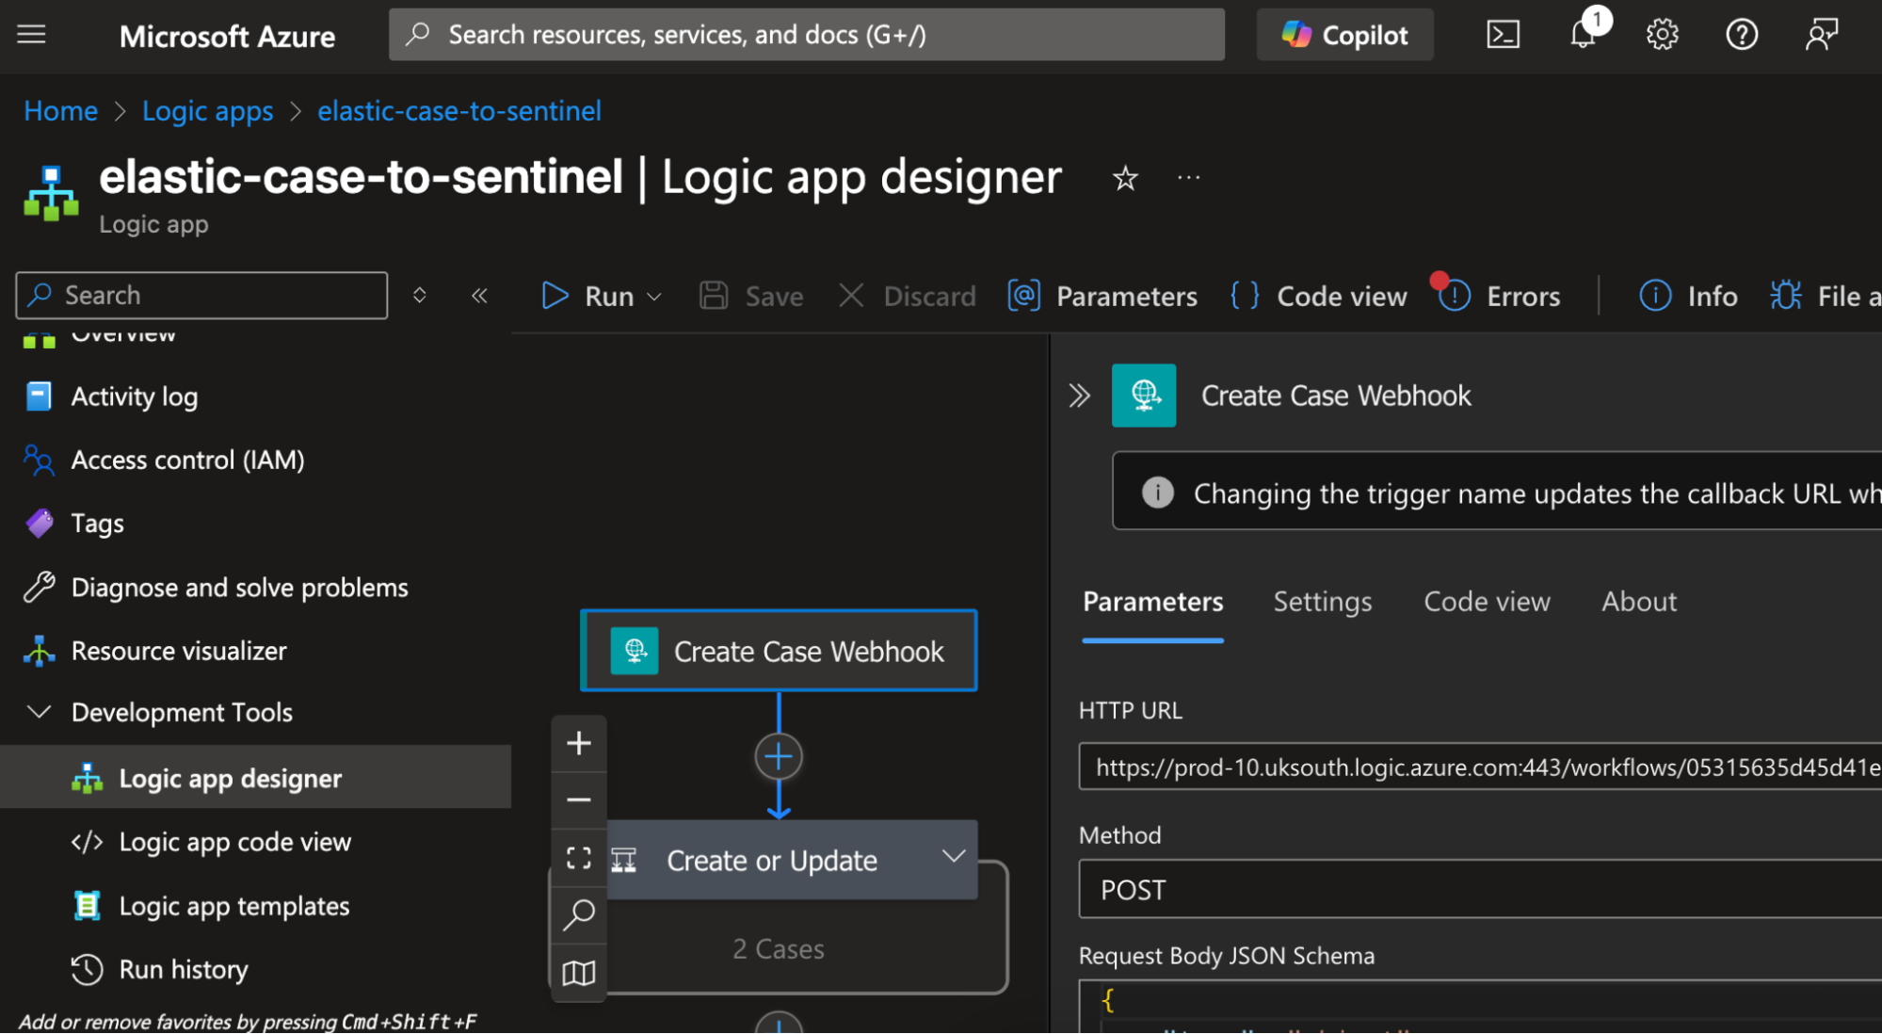Collapse the Create or Update node chevron
The image size is (1882, 1034).
coord(954,856)
